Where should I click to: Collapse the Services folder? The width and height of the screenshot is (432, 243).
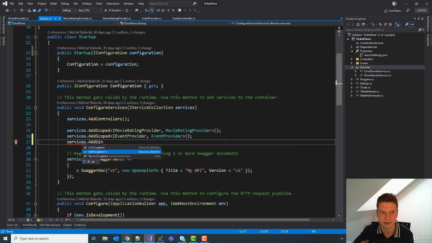(352, 67)
